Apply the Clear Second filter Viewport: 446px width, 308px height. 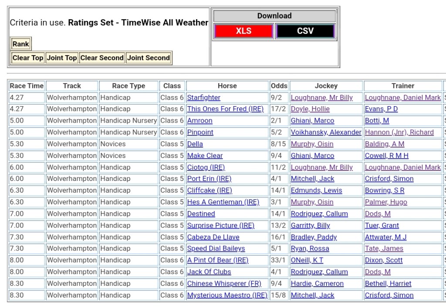(x=102, y=58)
